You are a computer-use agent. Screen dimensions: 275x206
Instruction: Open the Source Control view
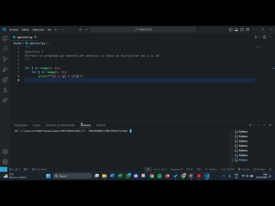pos(5,59)
